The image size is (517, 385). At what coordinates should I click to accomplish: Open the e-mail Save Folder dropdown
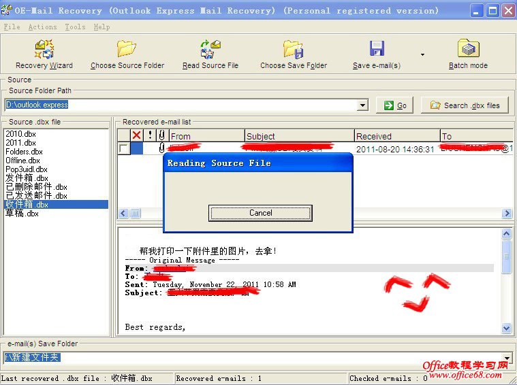pyautogui.click(x=507, y=358)
